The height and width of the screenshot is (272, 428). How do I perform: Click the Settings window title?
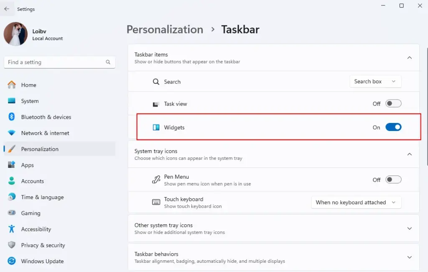point(26,9)
